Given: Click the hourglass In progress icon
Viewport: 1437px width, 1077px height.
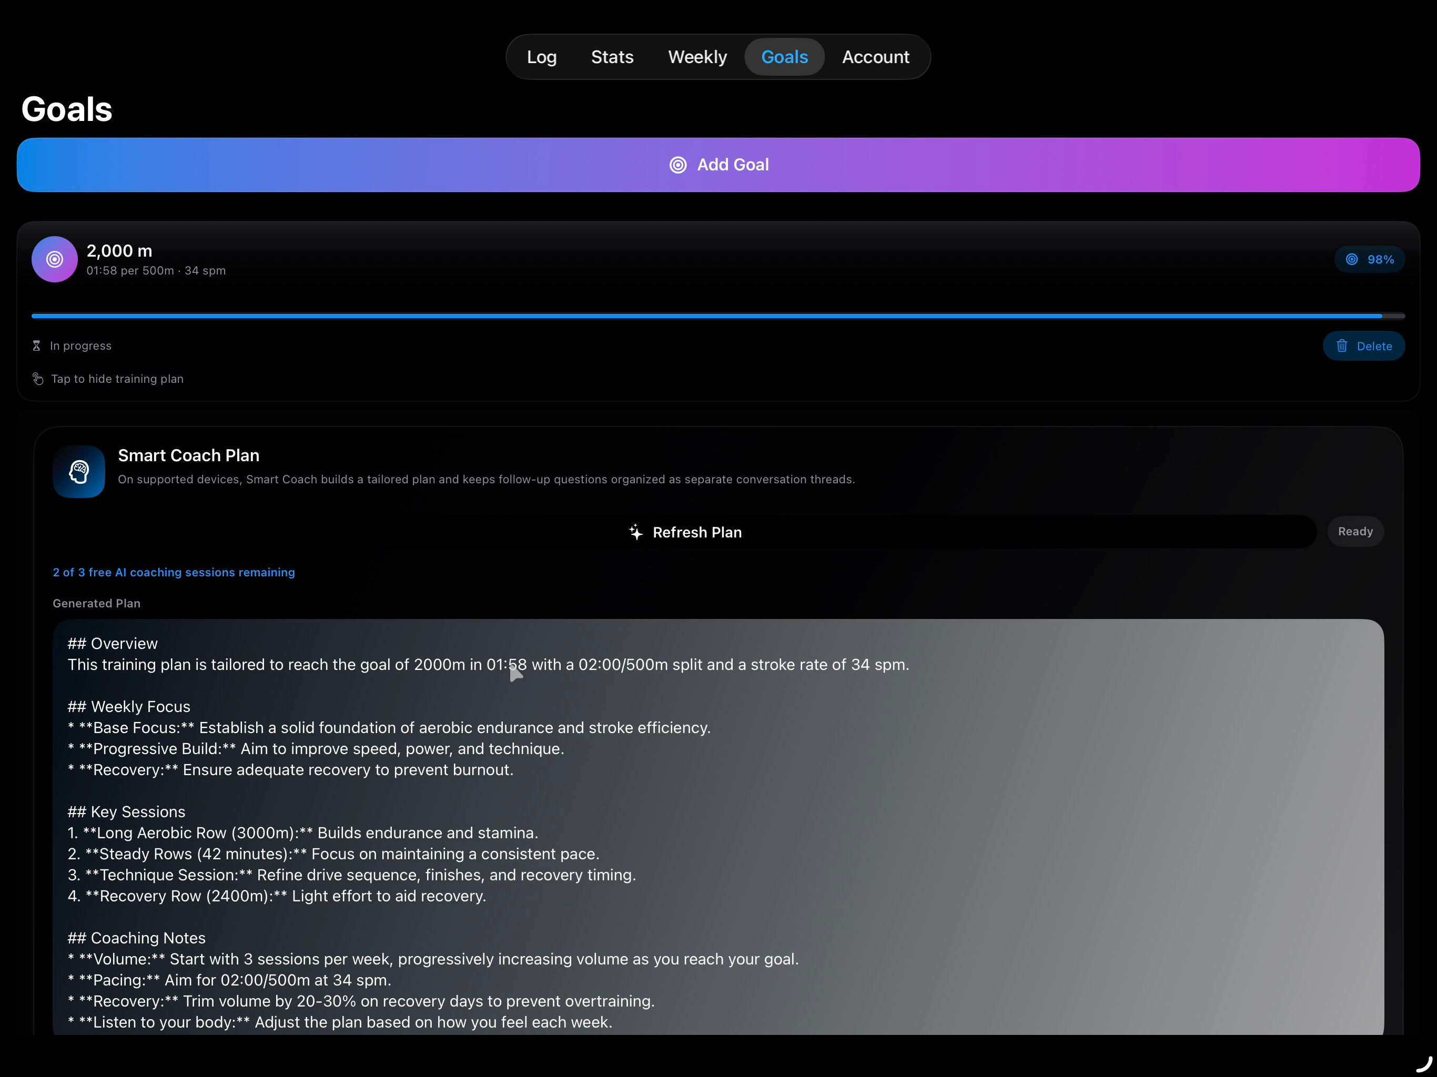Looking at the screenshot, I should coord(36,346).
